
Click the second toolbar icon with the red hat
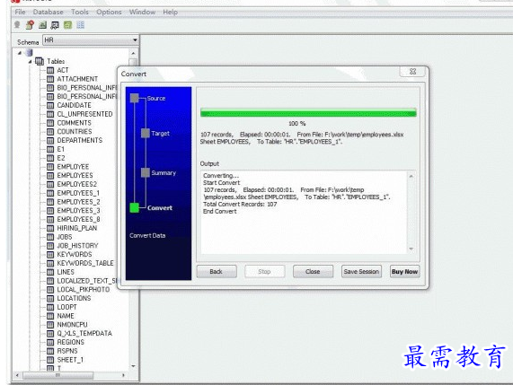30,25
